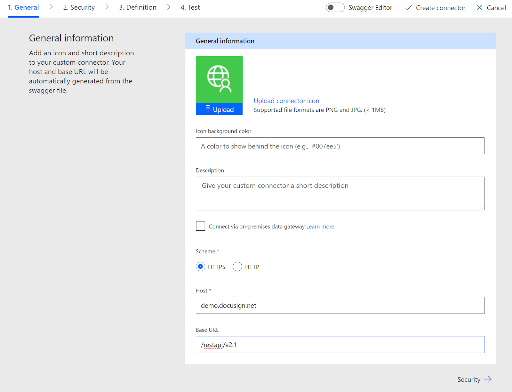Viewport: 512px width, 392px height.
Task: Select the HTTP scheme radio button
Action: click(237, 266)
